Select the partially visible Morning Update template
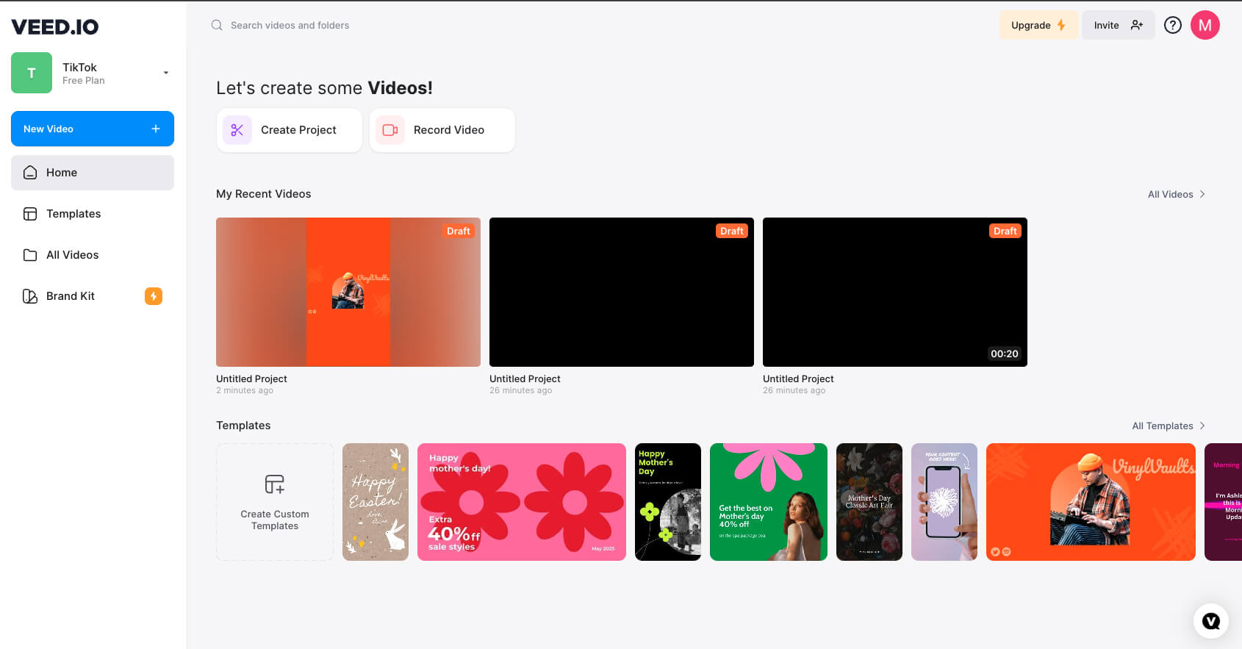This screenshot has width=1242, height=649. click(x=1224, y=502)
